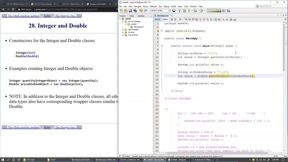Click the Redo icon in NetBeans toolbar
288x162 pixels.
point(146,11)
